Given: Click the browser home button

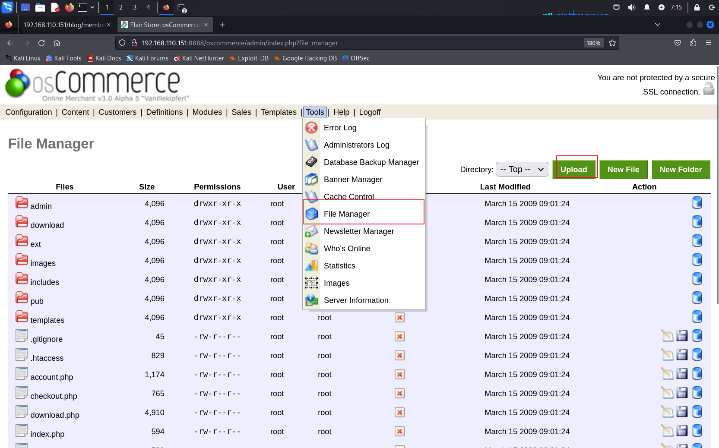Looking at the screenshot, I should 57,43.
